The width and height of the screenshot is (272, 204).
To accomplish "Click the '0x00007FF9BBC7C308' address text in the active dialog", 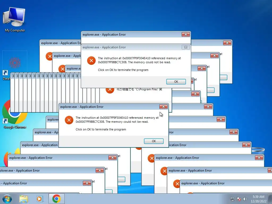I will pos(90,122).
